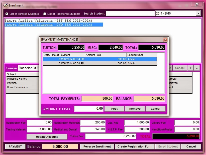Click Medical and Dental 140.00 field

[x=93, y=129]
